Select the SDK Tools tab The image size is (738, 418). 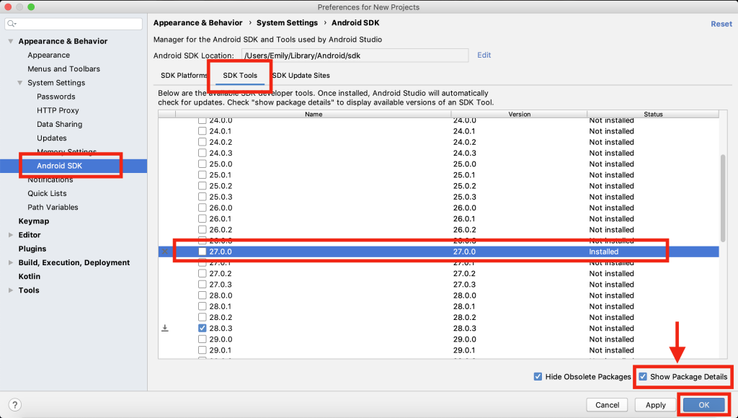point(240,76)
